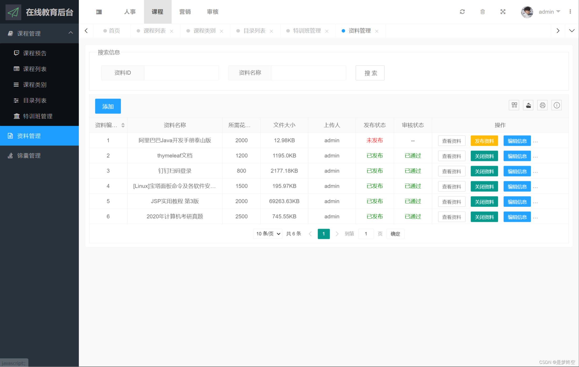579x367 pixels.
Task: Click the trash clear-cache icon
Action: (x=482, y=12)
